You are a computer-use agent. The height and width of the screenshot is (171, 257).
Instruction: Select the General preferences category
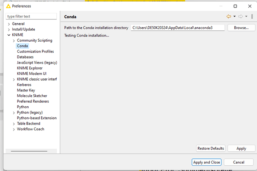pyautogui.click(x=18, y=24)
